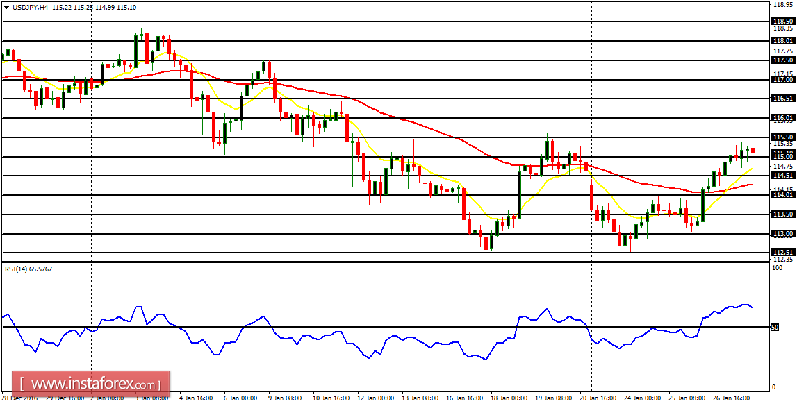This screenshot has width=797, height=406.
Task: Select the 115.00 horizontal line price label
Action: pyautogui.click(x=783, y=157)
